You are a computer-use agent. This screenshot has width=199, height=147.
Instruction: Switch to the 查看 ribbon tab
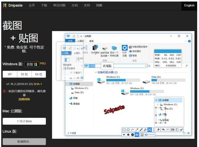91,41
